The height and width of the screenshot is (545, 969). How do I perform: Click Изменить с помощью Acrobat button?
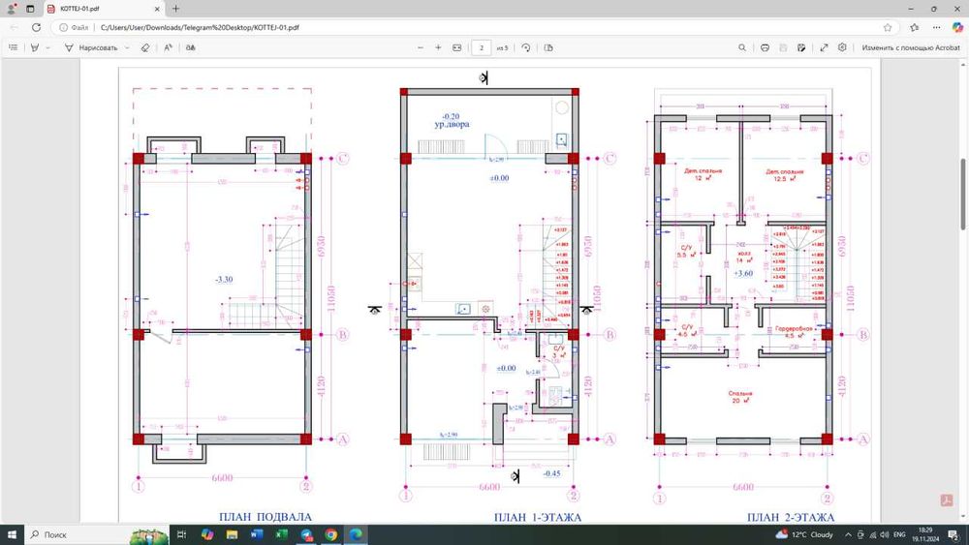click(x=910, y=47)
